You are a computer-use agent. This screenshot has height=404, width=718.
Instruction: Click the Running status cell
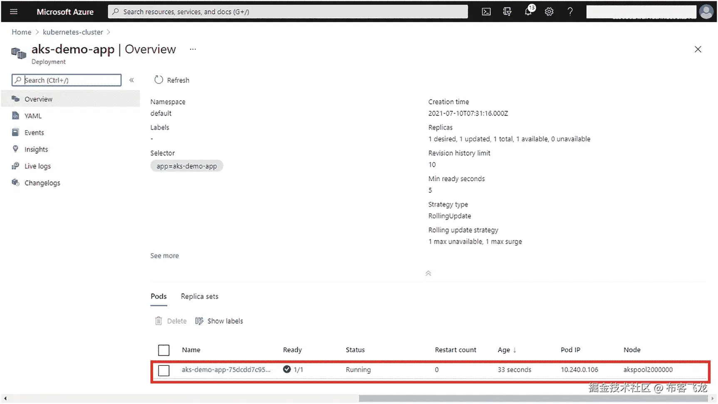(358, 370)
